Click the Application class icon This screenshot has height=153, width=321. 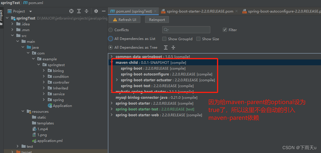pyautogui.click(x=50, y=106)
